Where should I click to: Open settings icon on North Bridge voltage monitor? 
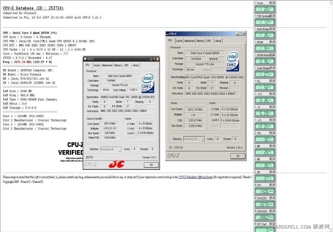pos(271,29)
